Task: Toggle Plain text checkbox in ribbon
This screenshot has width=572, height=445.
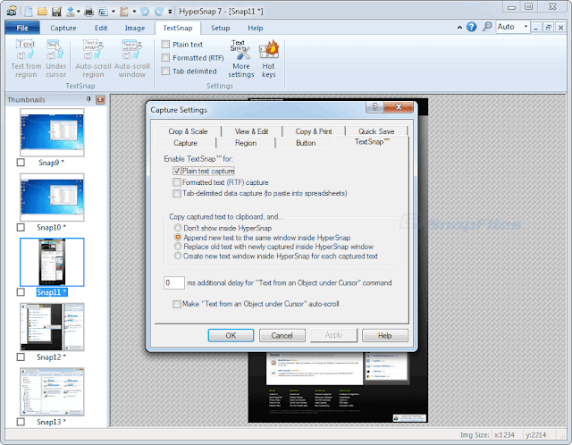Action: (x=165, y=44)
